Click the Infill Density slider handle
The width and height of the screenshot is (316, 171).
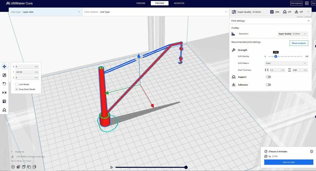point(276,56)
